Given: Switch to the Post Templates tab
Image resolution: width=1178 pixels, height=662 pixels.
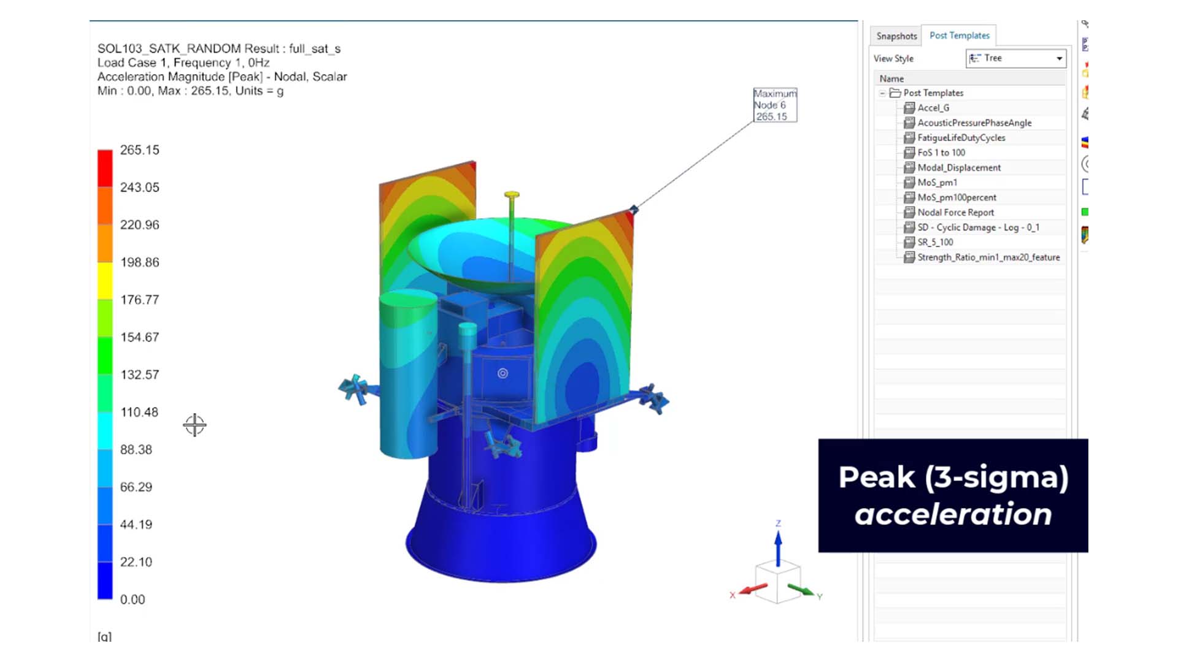Looking at the screenshot, I should pyautogui.click(x=959, y=35).
